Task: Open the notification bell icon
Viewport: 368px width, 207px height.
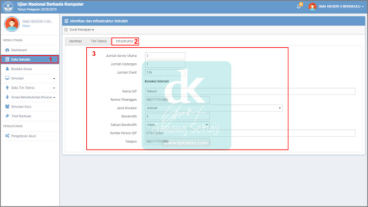Action: (298, 6)
